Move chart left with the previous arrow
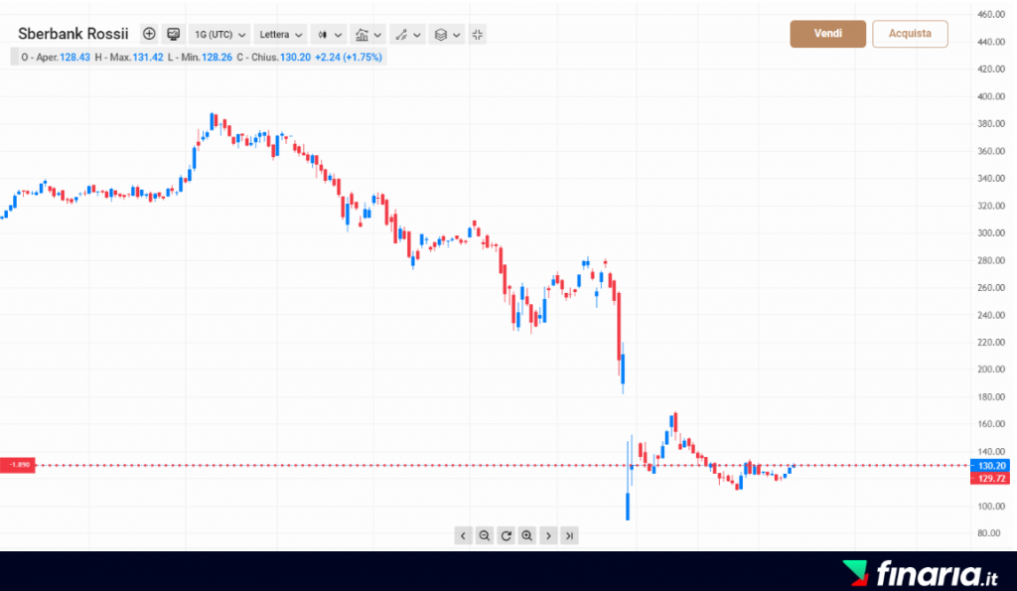The height and width of the screenshot is (591, 1017). (463, 535)
